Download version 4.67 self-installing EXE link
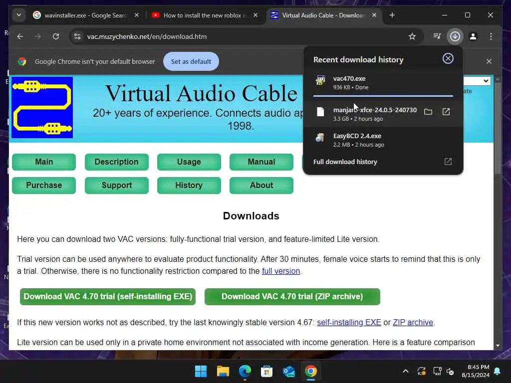This screenshot has height=383, width=511. coord(349,323)
